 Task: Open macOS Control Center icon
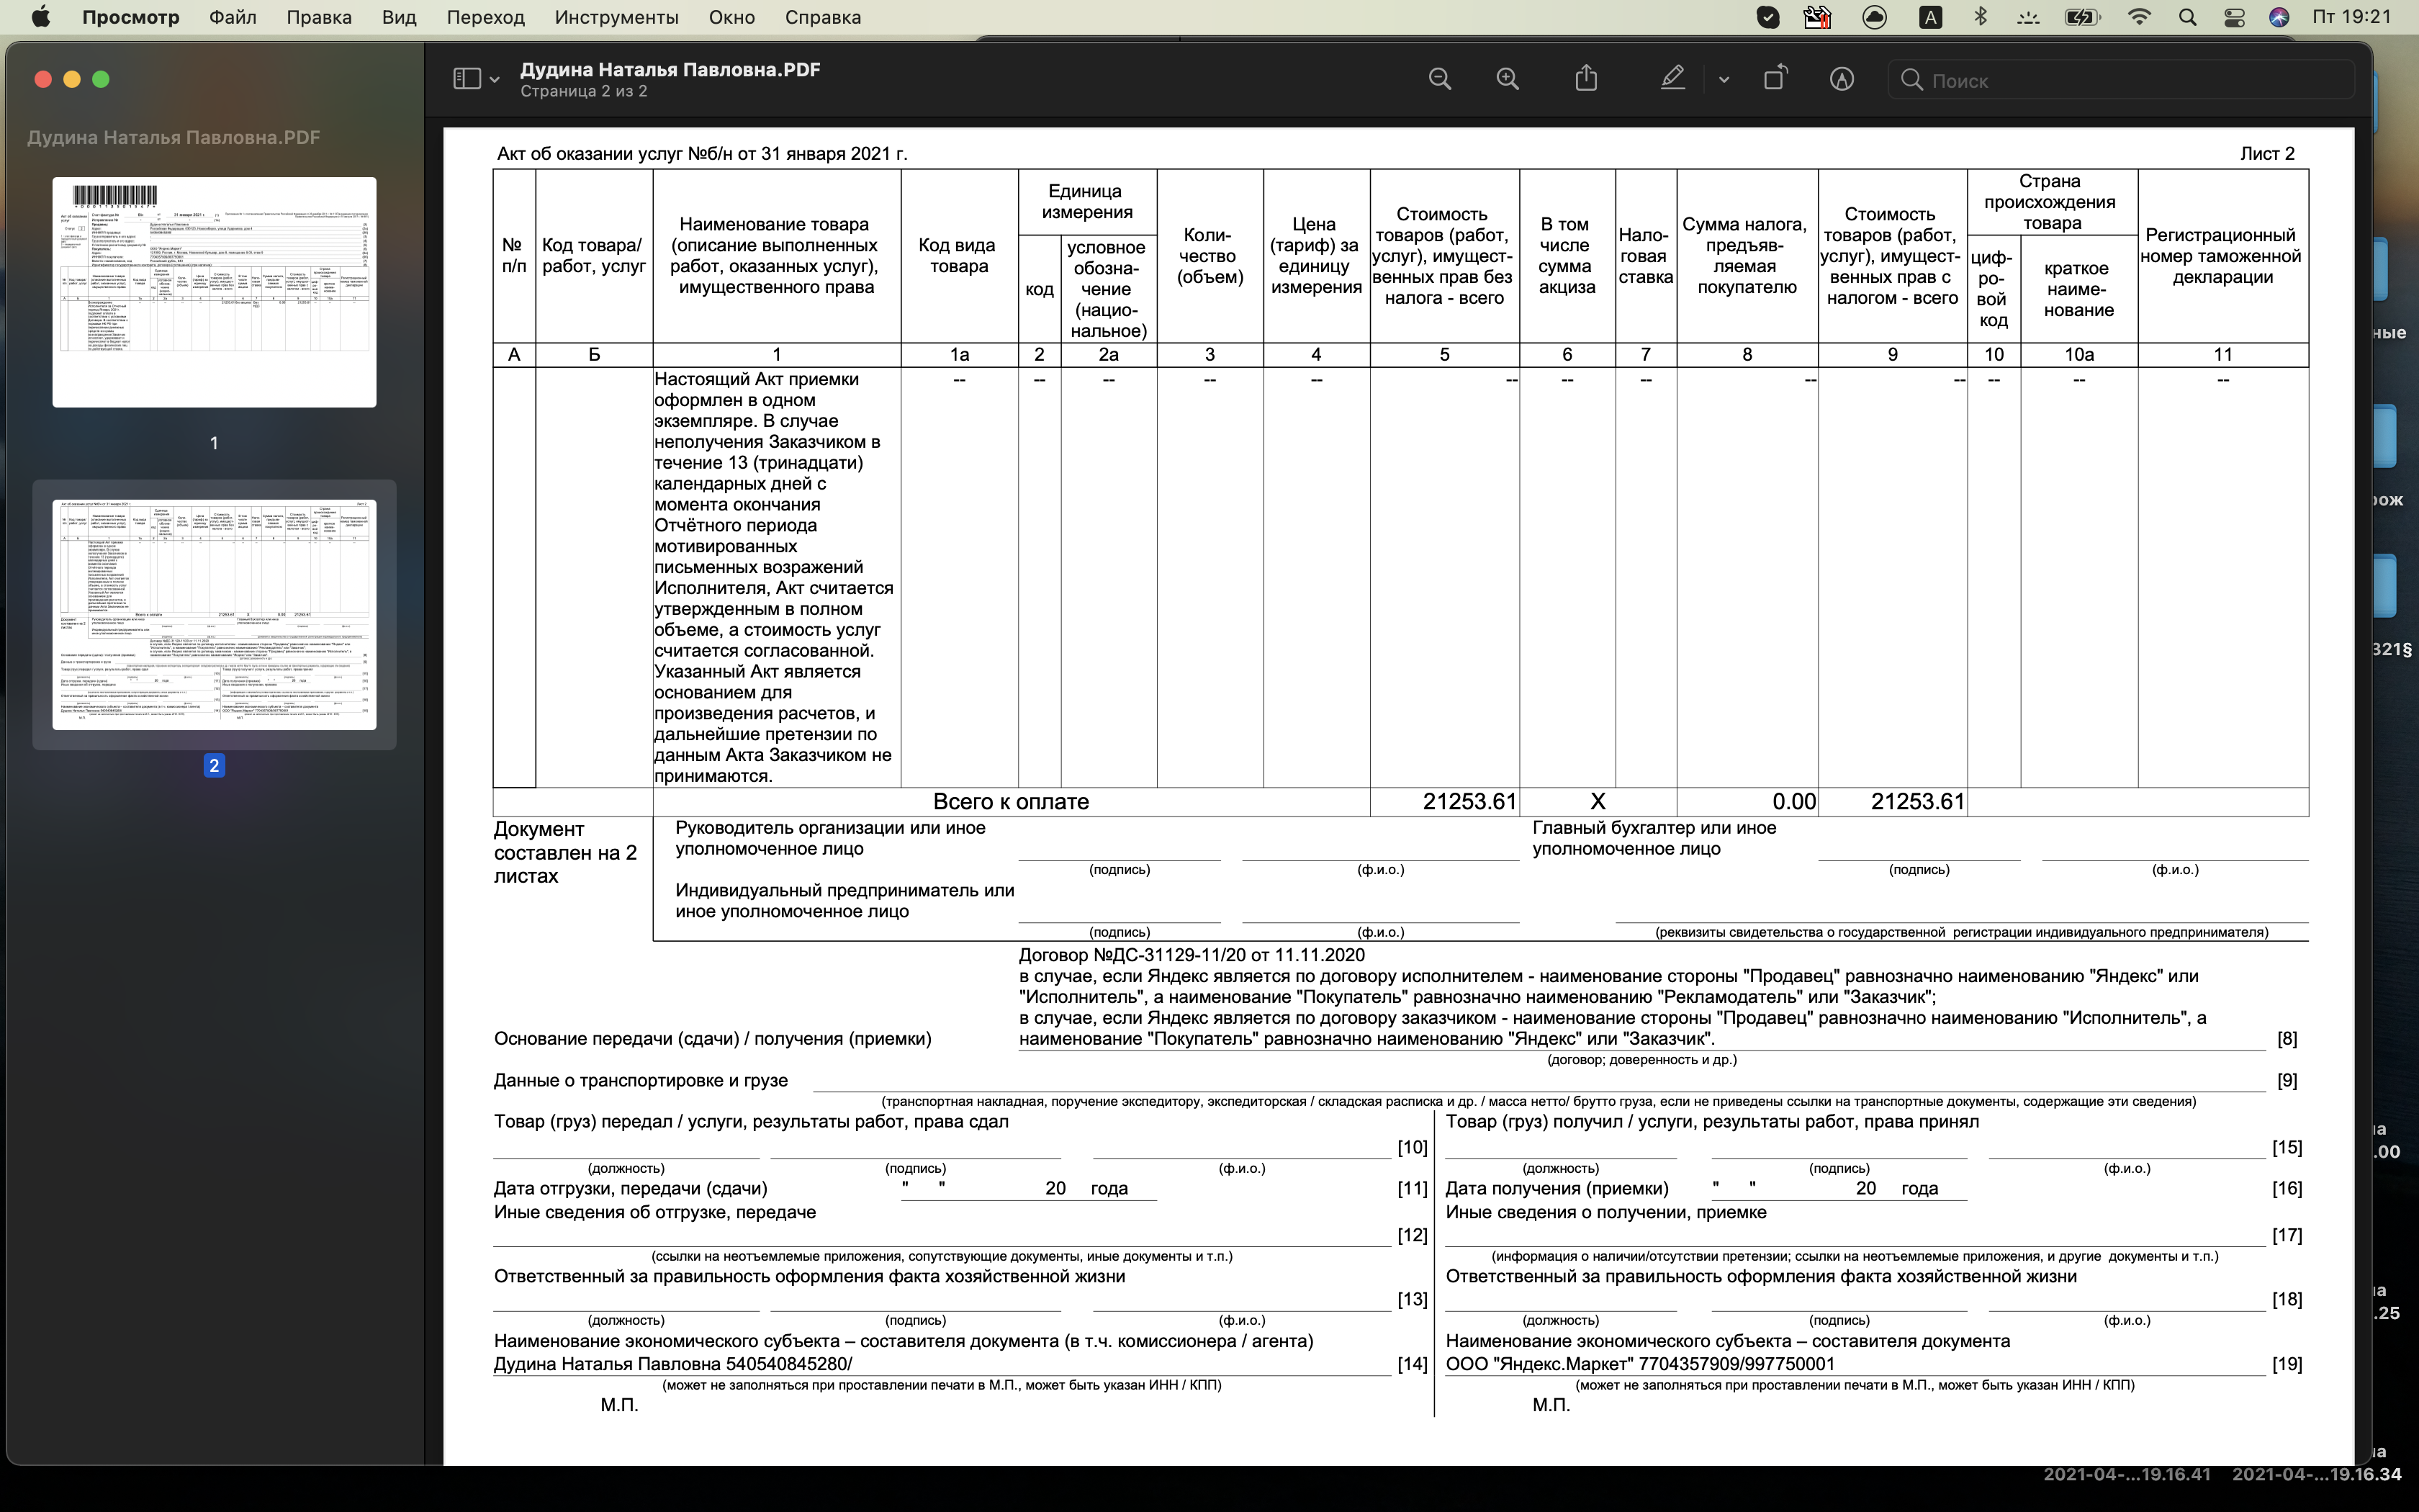pyautogui.click(x=2234, y=17)
